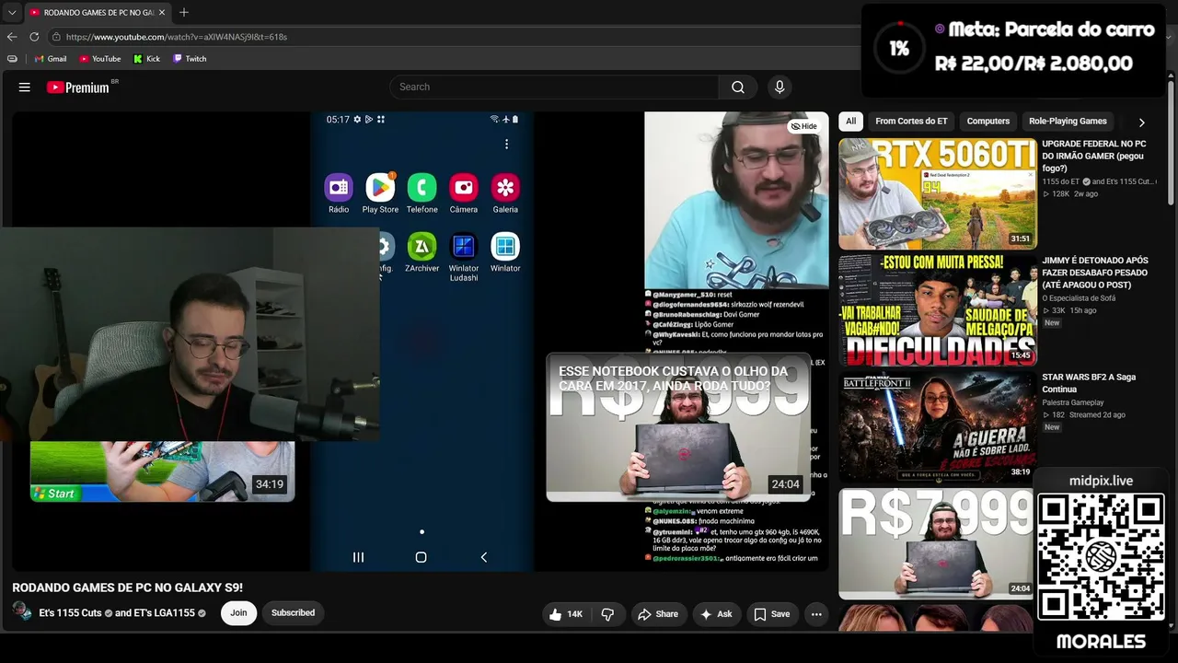Open title JIMMY É DETONADO APÓS FAZER DESABAFO
The width and height of the screenshot is (1178, 663).
(1095, 273)
